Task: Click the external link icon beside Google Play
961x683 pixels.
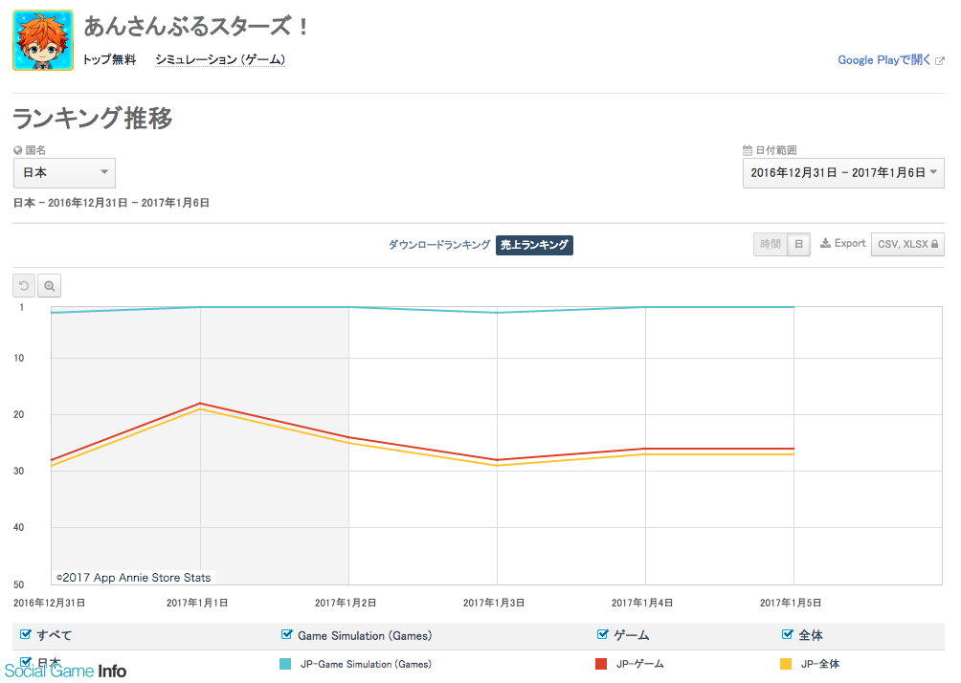Action: pyautogui.click(x=940, y=60)
